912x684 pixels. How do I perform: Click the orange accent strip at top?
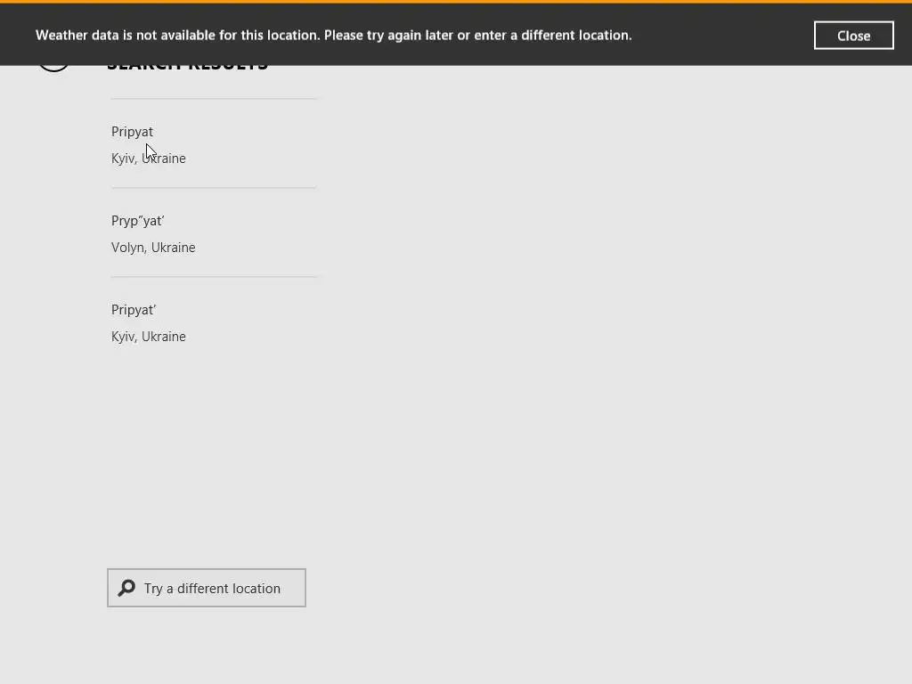[x=456, y=2]
